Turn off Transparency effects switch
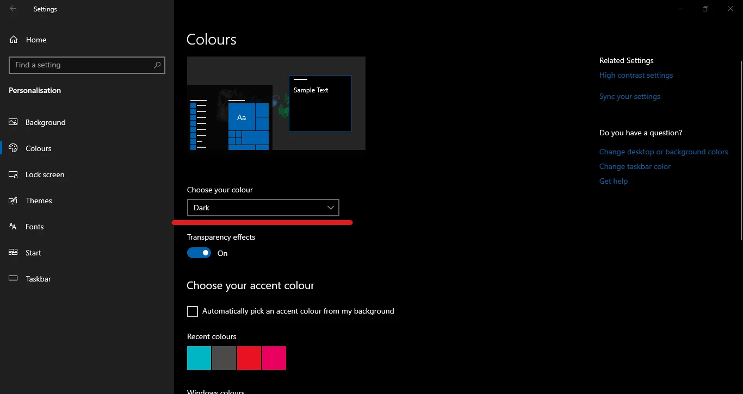The image size is (743, 394). (199, 253)
